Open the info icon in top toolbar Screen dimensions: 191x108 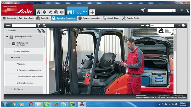pos(44,12)
